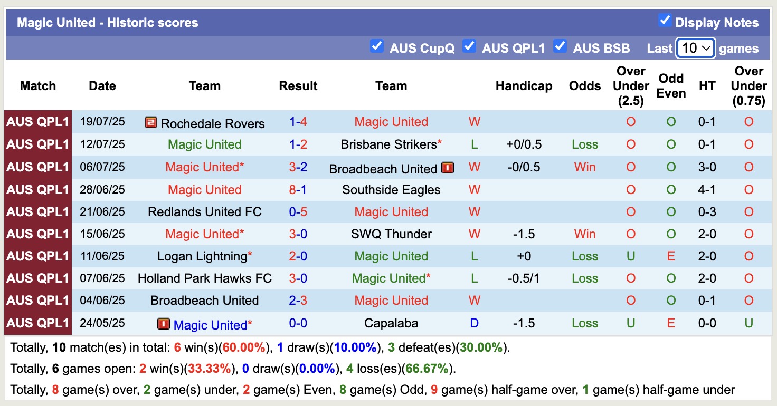This screenshot has width=777, height=406.
Task: Click the Over Under (2.5) column header
Action: (631, 86)
